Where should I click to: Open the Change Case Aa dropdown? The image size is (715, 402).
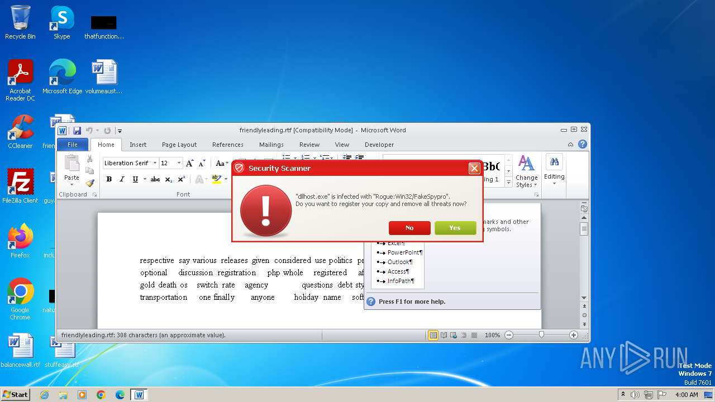point(221,163)
